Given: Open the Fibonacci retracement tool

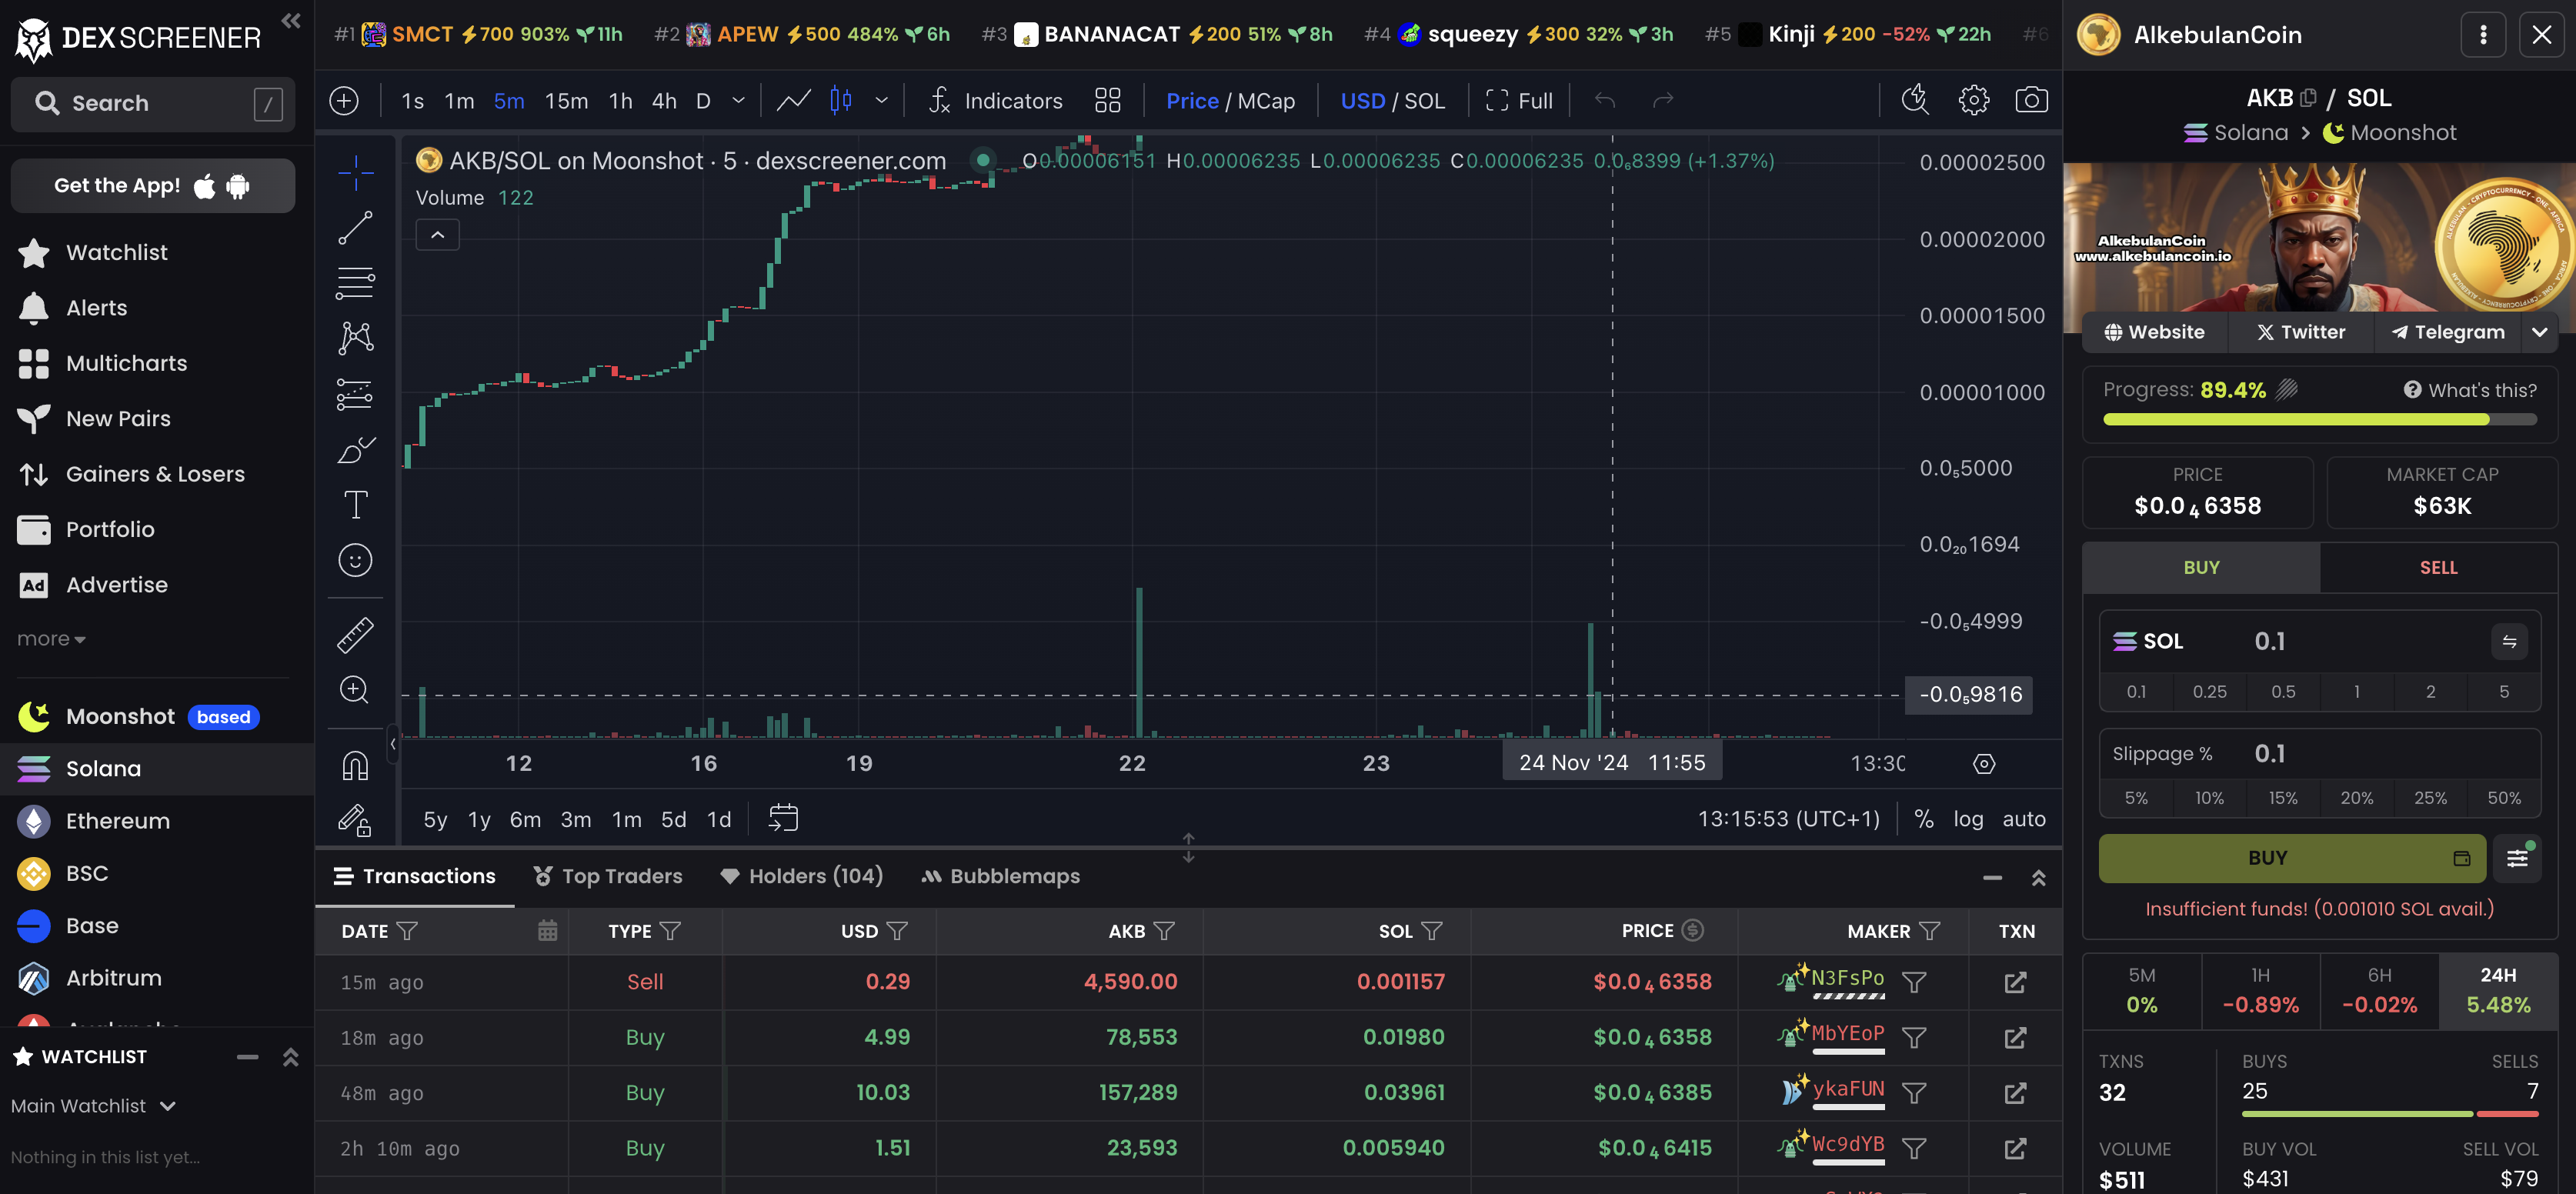Looking at the screenshot, I should (x=355, y=283).
